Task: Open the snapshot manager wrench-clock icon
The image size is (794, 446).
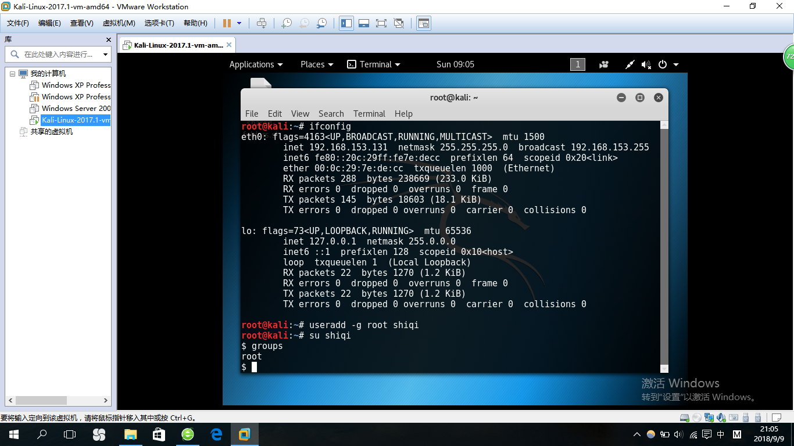Action: [x=321, y=23]
